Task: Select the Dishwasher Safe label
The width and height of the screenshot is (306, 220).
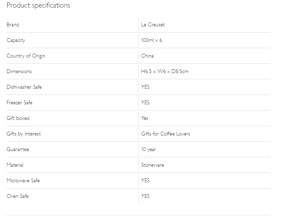Action: pyautogui.click(x=24, y=87)
